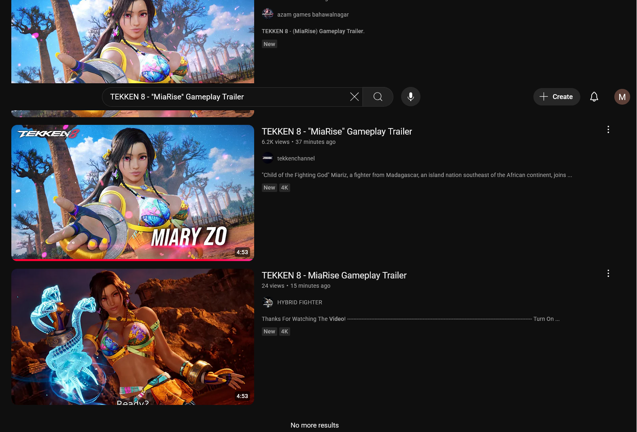Visit the HYBRID FIGHTER channel name
637x432 pixels.
click(x=299, y=302)
